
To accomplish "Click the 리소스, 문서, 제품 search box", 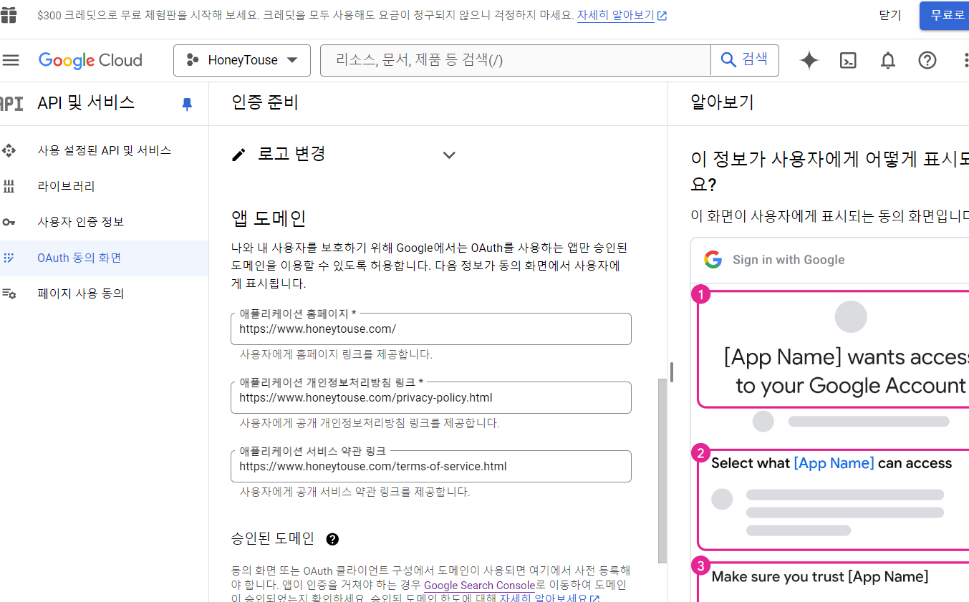I will (516, 60).
